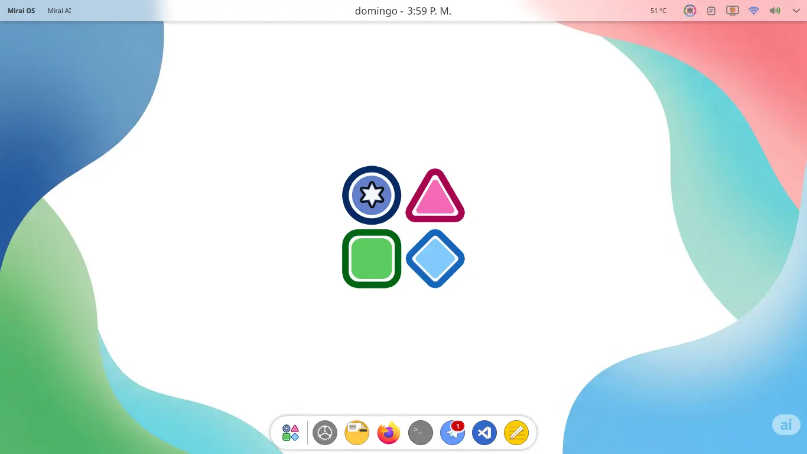Open System Settings gear from the dock
This screenshot has height=454, width=807.
(x=325, y=433)
